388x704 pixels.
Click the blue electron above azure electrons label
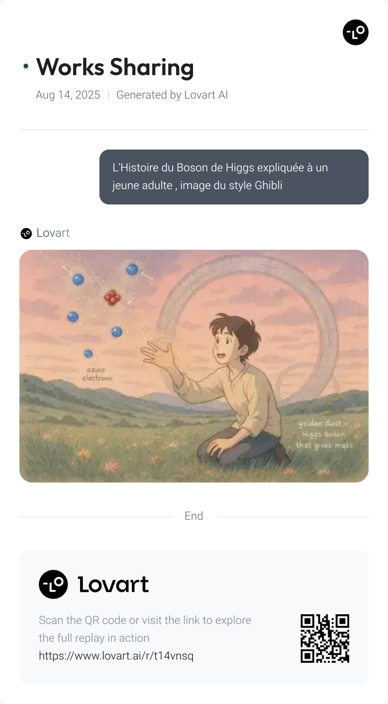88,353
